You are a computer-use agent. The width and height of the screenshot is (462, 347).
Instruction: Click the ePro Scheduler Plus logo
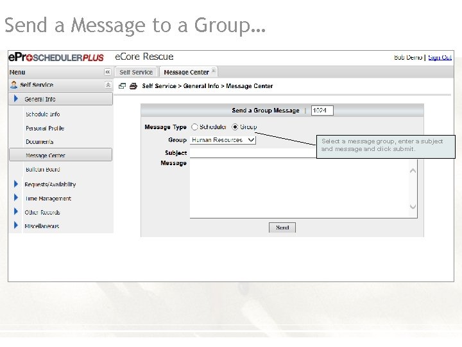point(56,57)
